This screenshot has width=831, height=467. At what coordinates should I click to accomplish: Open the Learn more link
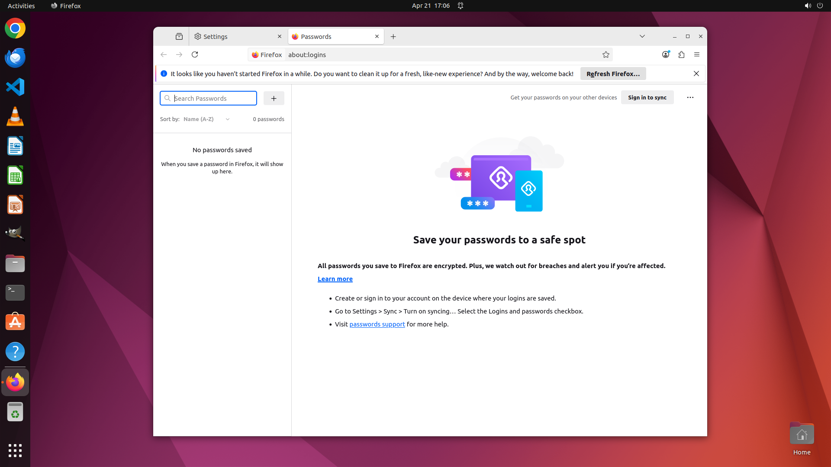(335, 279)
